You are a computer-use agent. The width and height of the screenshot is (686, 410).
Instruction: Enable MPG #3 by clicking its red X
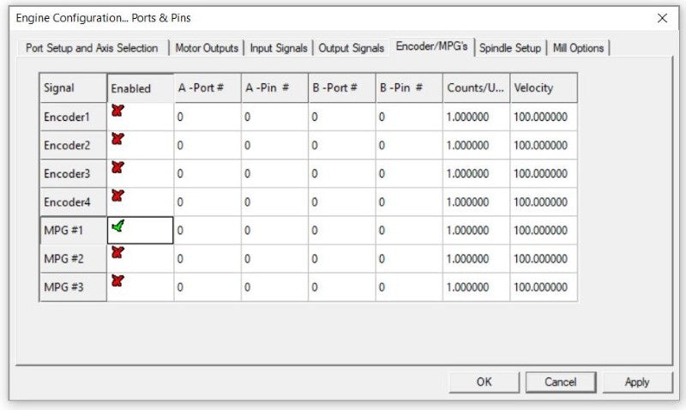[117, 280]
